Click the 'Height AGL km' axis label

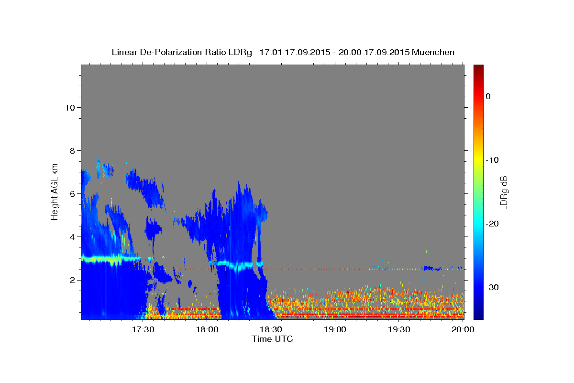(55, 191)
